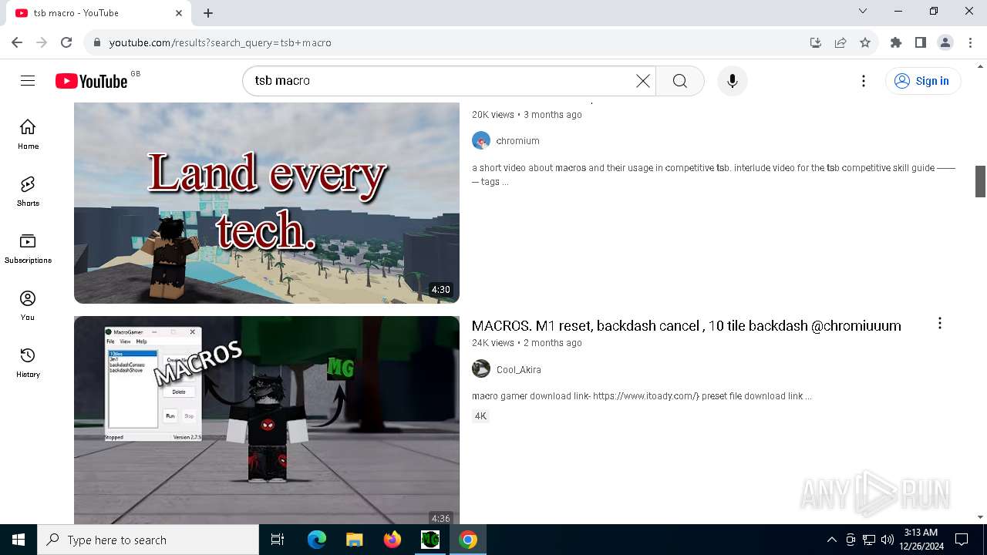Show hidden system tray icons
This screenshot has height=555, width=987.
pyautogui.click(x=831, y=540)
